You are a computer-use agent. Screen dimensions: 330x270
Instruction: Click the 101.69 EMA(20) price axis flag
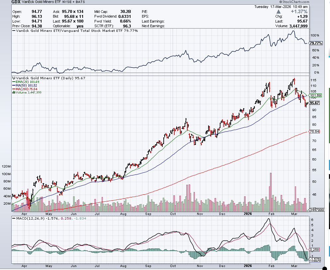coord(315,96)
